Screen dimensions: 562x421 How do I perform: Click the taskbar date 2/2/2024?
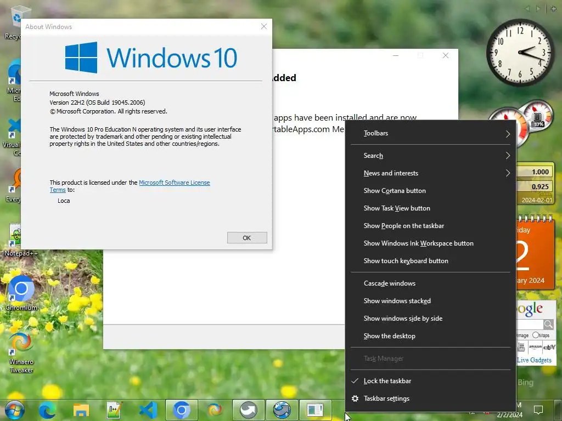coord(509,415)
